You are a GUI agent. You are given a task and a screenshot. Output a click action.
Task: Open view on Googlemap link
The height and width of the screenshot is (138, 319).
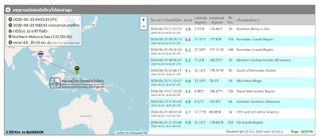65,43
